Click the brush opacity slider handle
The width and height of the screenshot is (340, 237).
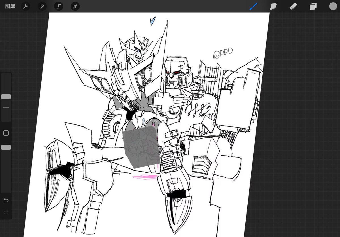pyautogui.click(x=6, y=147)
